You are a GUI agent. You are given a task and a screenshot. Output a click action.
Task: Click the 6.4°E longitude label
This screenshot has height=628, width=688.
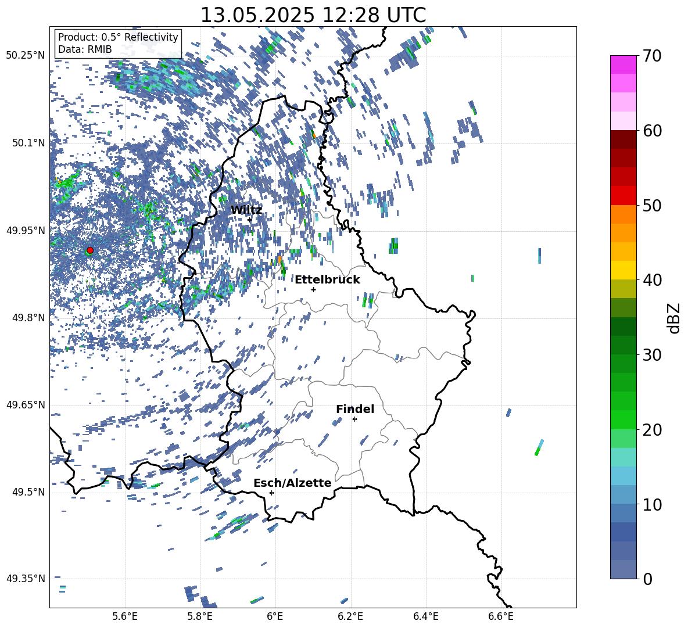tap(426, 616)
